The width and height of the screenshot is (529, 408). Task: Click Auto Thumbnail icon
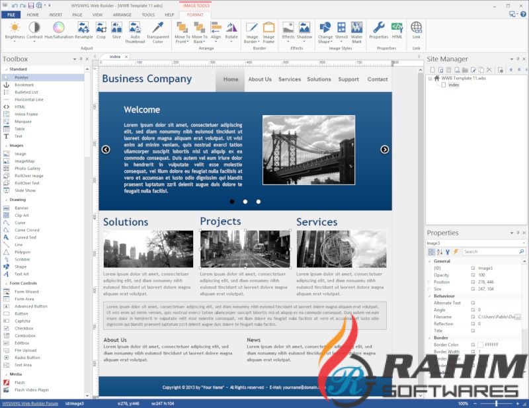[135, 27]
